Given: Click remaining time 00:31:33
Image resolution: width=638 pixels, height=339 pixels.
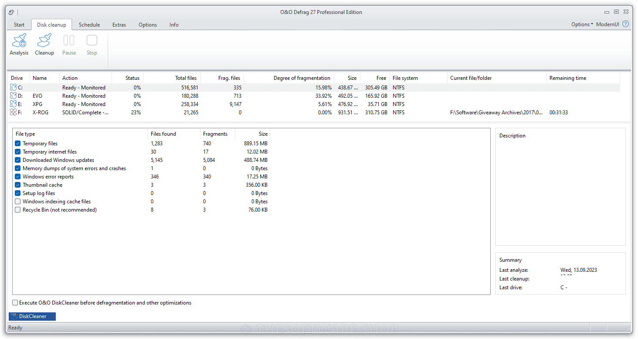Looking at the screenshot, I should (x=559, y=113).
